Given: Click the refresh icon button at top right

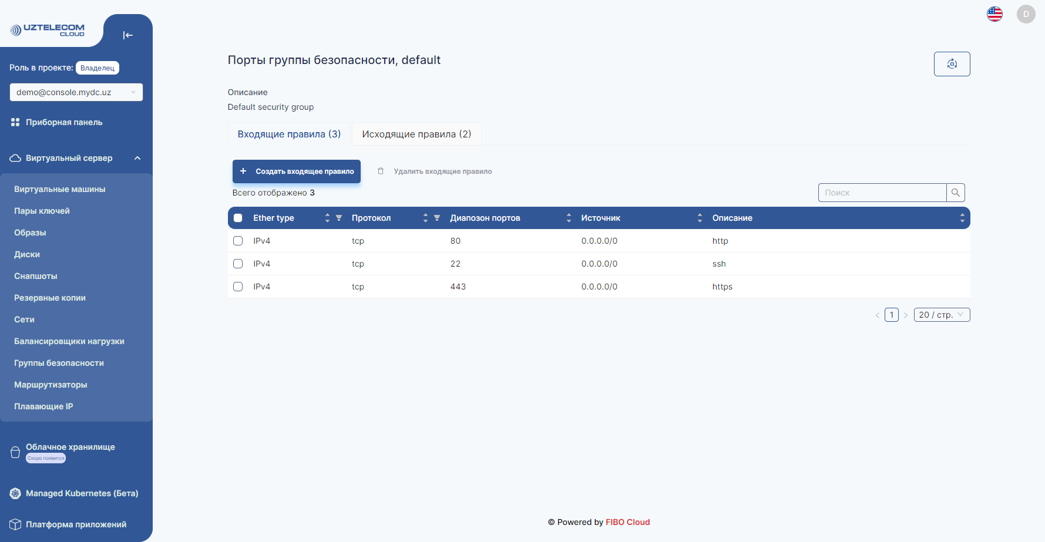Looking at the screenshot, I should (952, 64).
